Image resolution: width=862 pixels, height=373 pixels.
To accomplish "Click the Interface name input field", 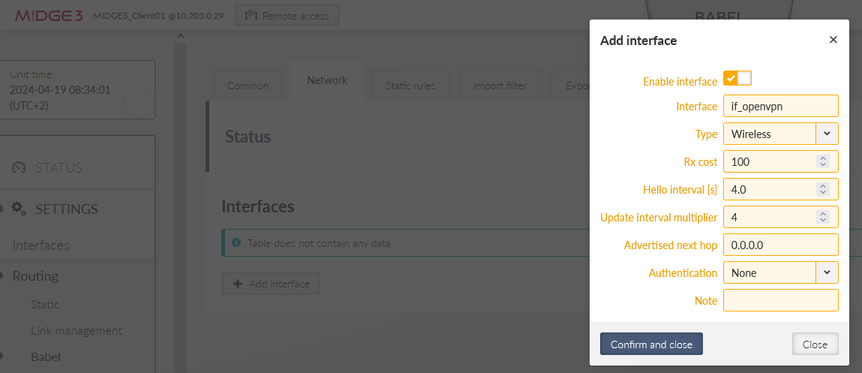I will tap(779, 107).
